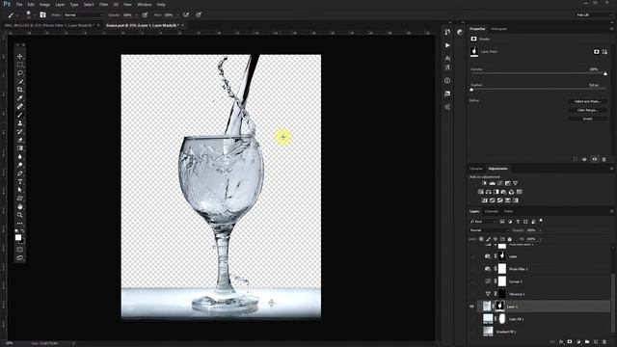The height and width of the screenshot is (347, 617).
Task: Click the foreground color swatch
Action: click(18, 237)
